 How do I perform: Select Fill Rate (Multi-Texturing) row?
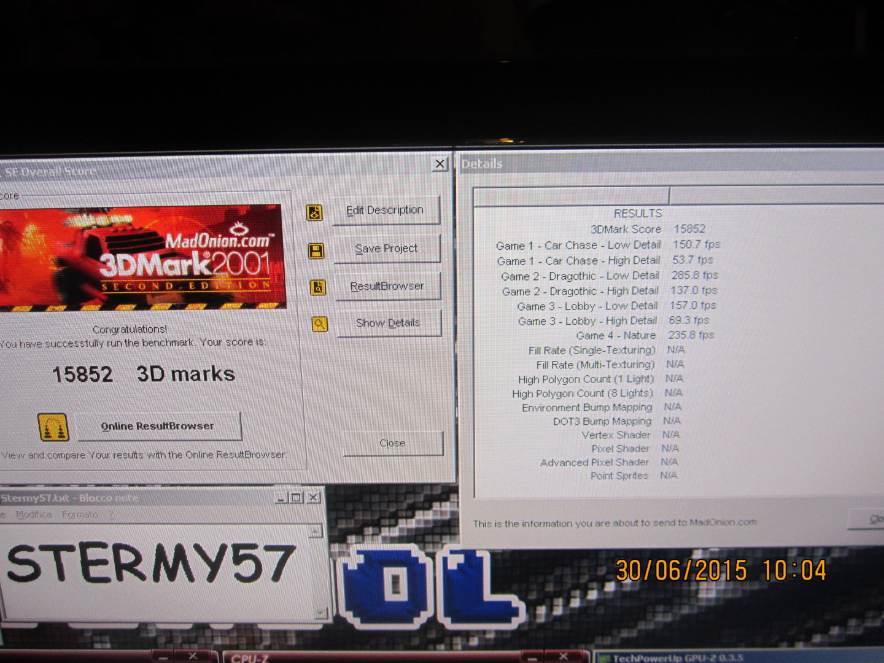click(610, 365)
